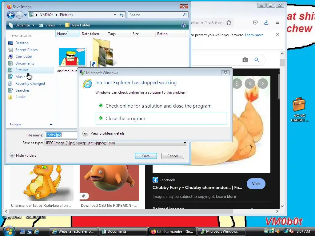The image size is (315, 236).
Task: Open Save Image dialog help
Action: 183,25
